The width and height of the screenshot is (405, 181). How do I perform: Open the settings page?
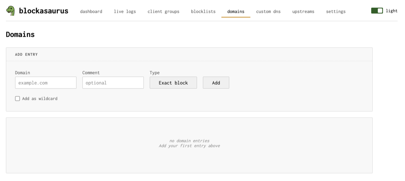click(x=336, y=11)
